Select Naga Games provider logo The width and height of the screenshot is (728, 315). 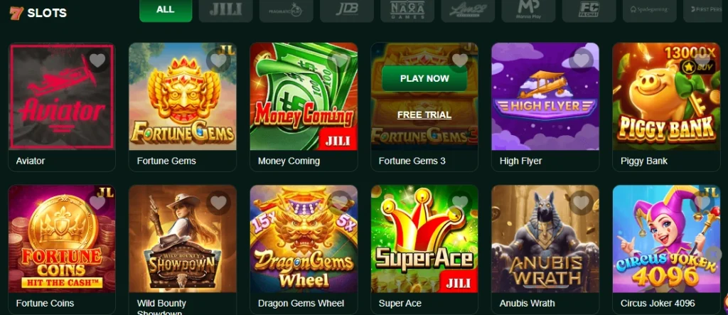click(x=407, y=10)
